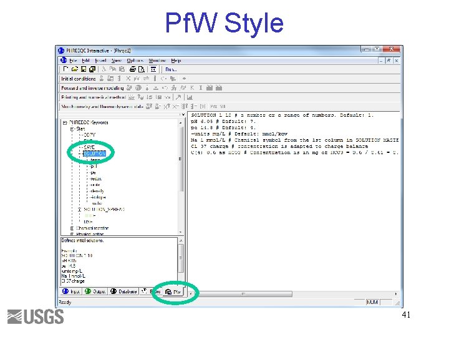
Task: Open the Help menu
Action: pos(176,61)
